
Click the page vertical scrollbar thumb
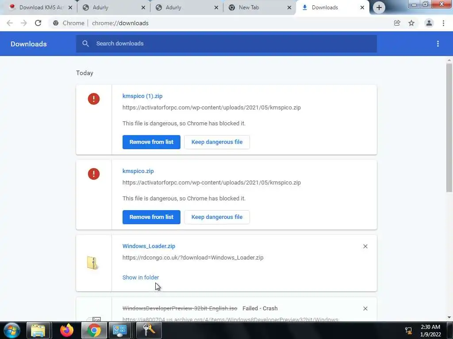pyautogui.click(x=449, y=128)
